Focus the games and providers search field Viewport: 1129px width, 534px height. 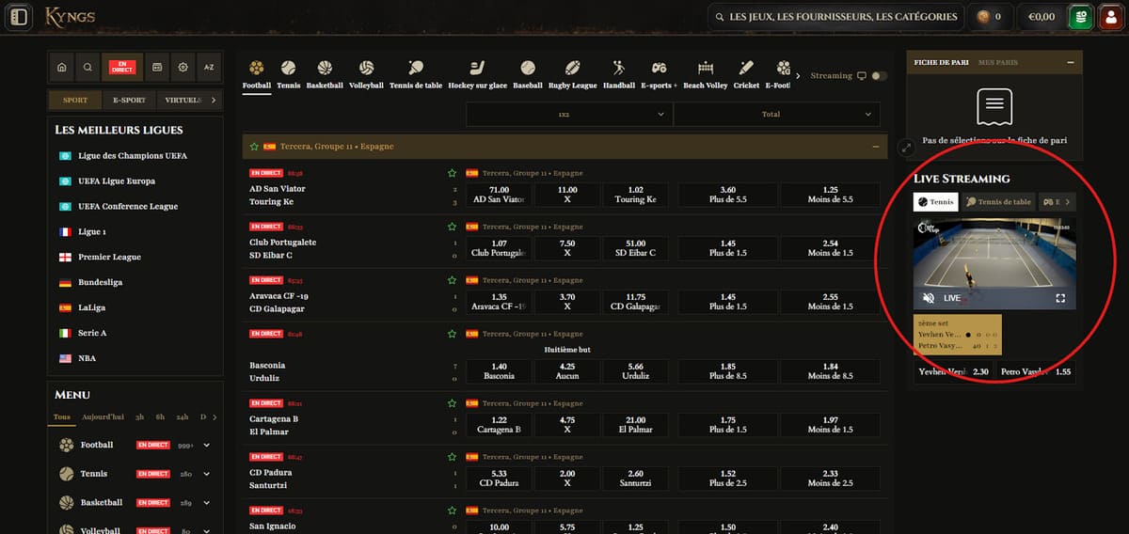836,16
